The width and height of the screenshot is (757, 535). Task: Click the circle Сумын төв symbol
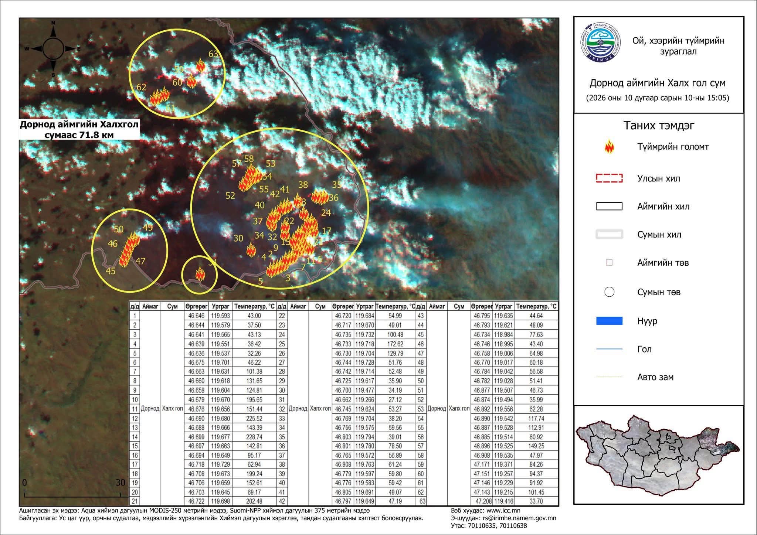[609, 292]
